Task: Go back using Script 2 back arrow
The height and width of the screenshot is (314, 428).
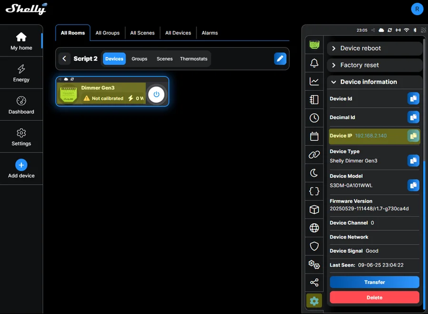Action: (64, 58)
